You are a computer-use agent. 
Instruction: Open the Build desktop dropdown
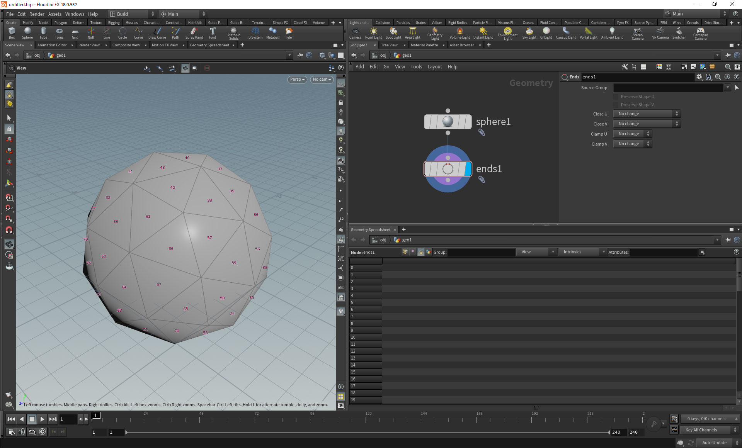click(132, 14)
